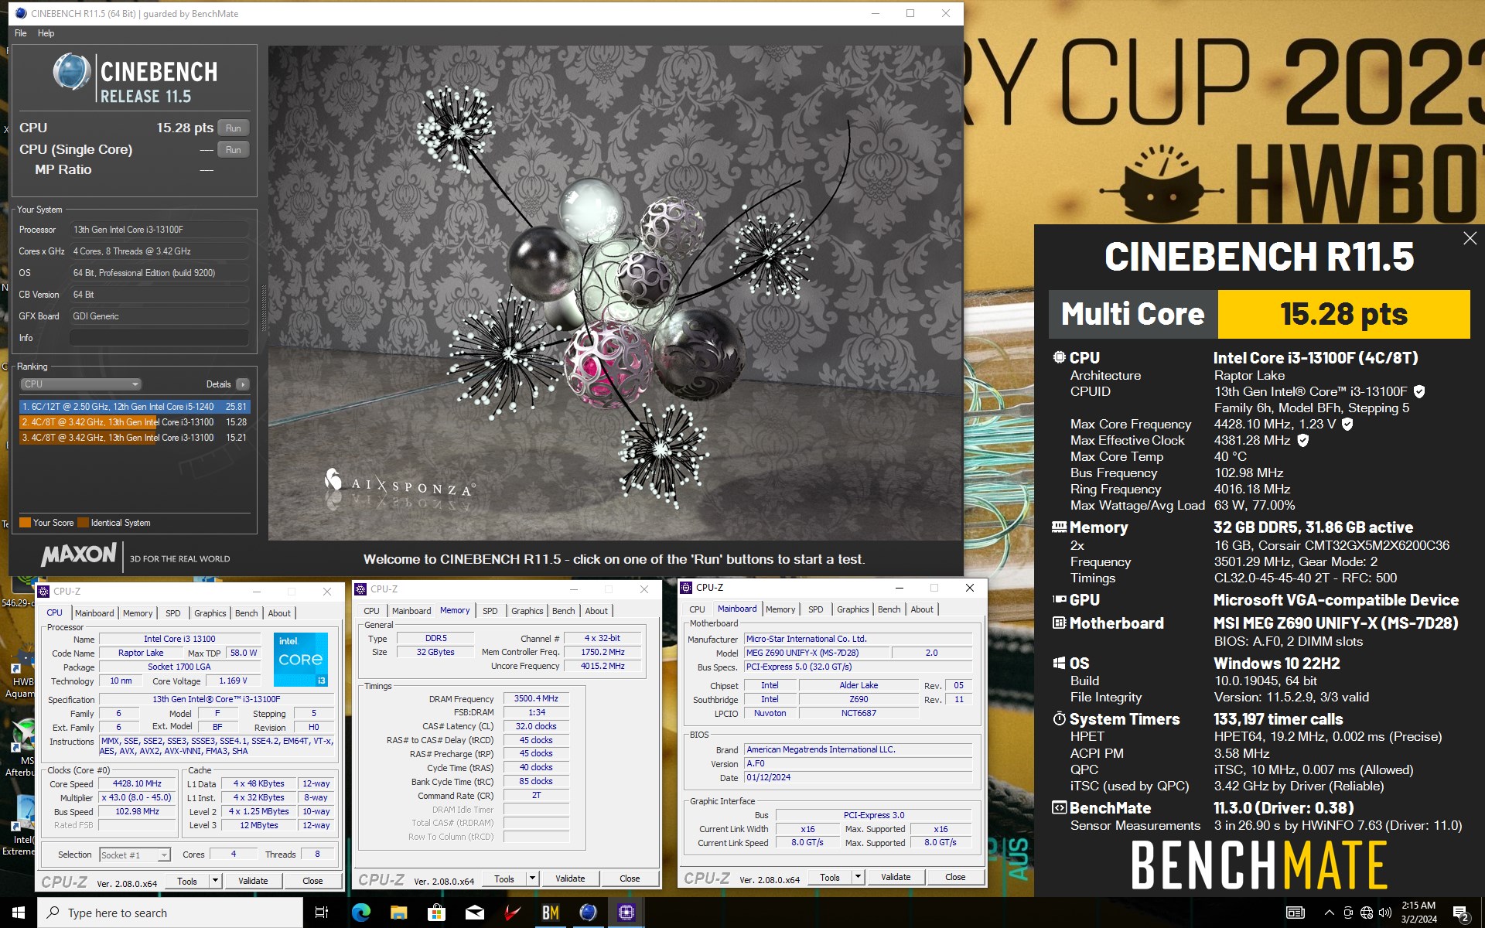
Task: Run the CPU Single Core test
Action: [233, 150]
